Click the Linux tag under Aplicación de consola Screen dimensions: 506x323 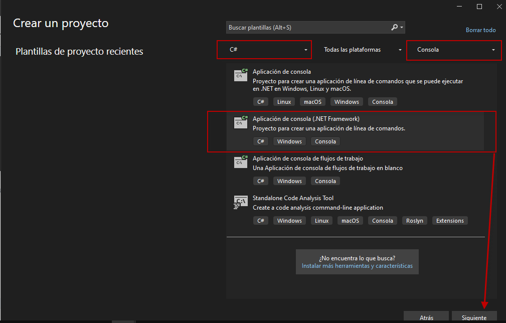(284, 102)
